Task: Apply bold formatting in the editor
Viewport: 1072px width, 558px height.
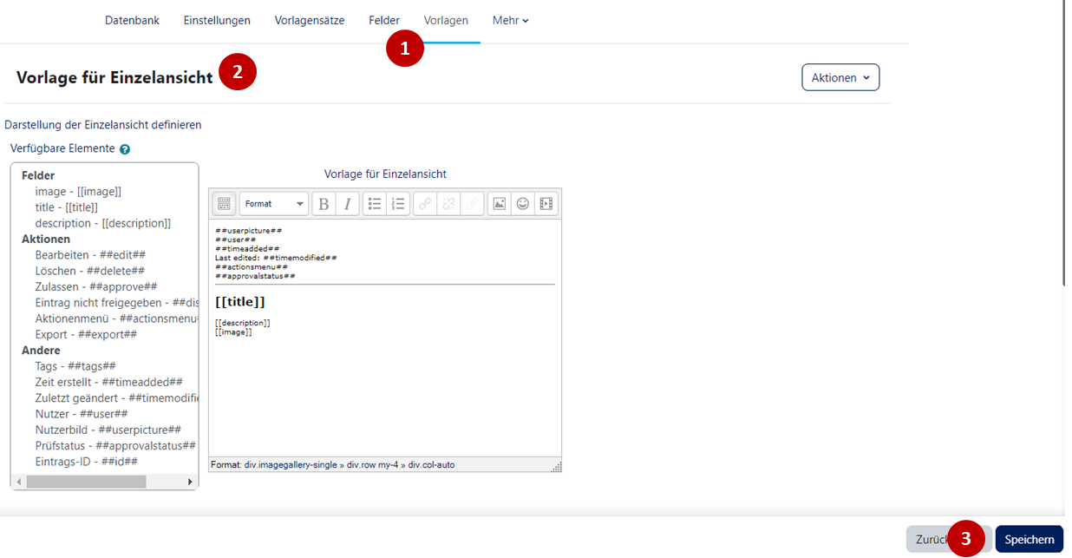Action: (324, 204)
